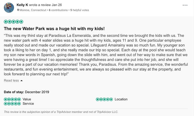Click the Service rating bubbles
Image resolution: width=194 pixels, height=116 pixels.
[12, 104]
